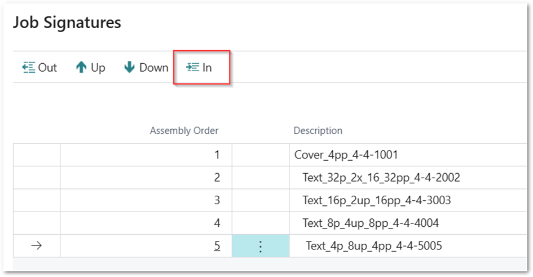Image resolution: width=533 pixels, height=277 pixels.
Task: Open the three-dot menu on row 5
Action: [261, 246]
